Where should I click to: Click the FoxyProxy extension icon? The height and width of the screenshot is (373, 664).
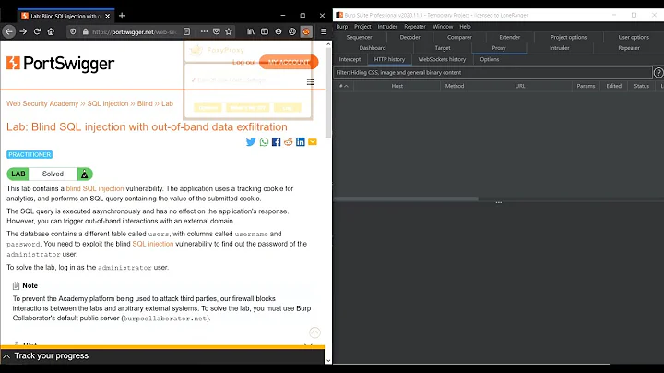(x=306, y=31)
